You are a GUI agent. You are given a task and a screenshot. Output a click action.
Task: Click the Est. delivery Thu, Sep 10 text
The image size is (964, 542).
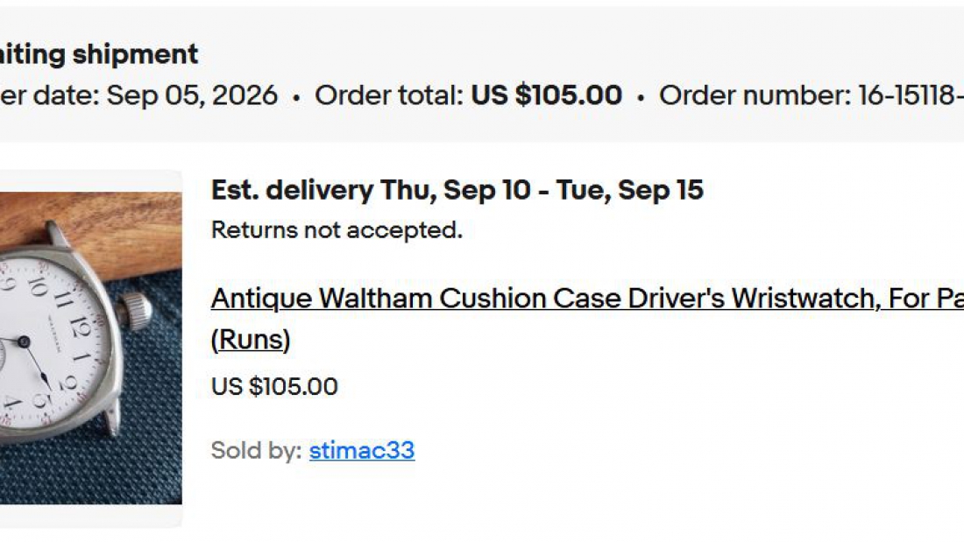[x=371, y=190]
